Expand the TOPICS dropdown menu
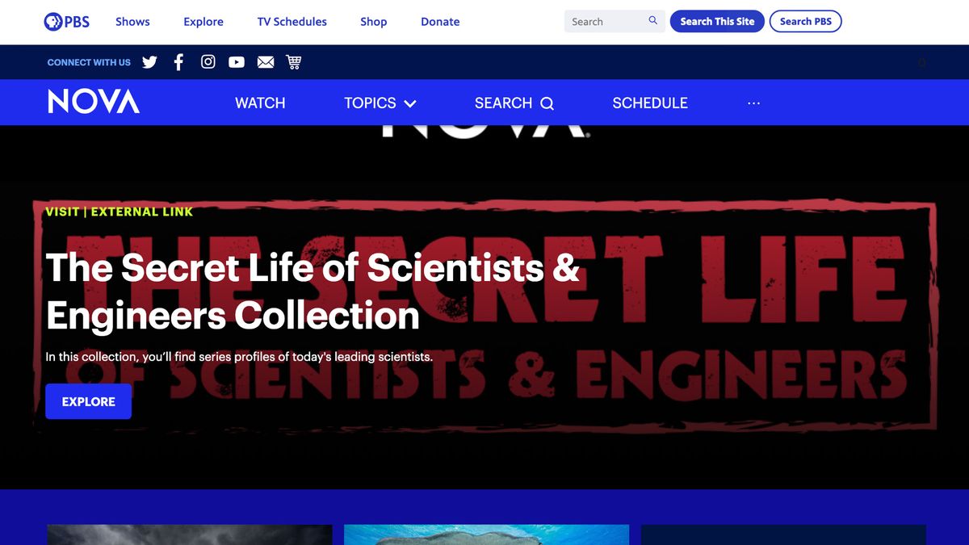This screenshot has width=969, height=545. pyautogui.click(x=369, y=103)
